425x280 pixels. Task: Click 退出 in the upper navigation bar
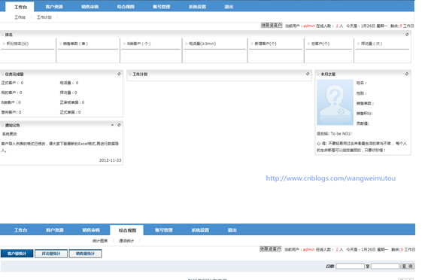(229, 7)
